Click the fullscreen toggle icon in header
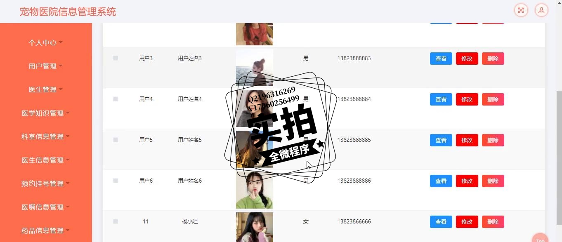 point(521,10)
